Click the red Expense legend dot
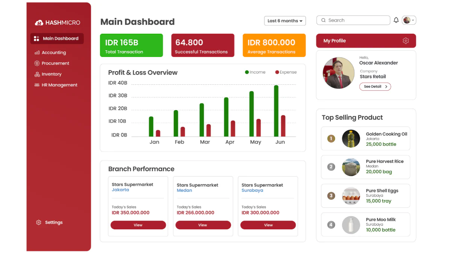The image size is (451, 253). (277, 72)
